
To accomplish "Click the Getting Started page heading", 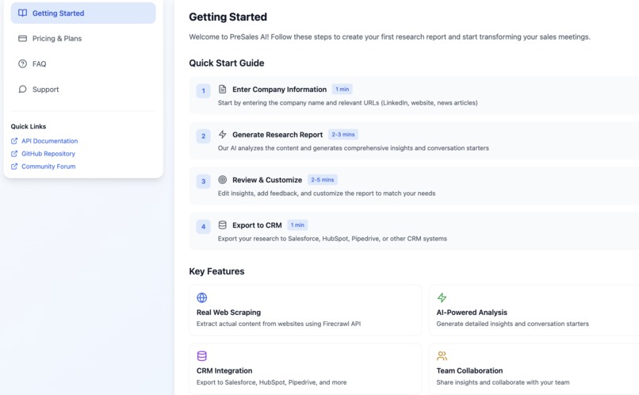I will pos(228,17).
